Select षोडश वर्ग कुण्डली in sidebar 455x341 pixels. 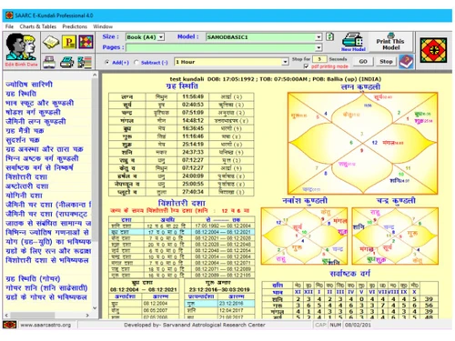tap(33, 112)
